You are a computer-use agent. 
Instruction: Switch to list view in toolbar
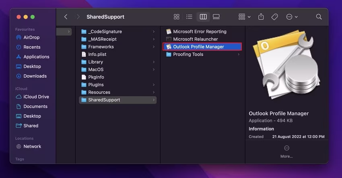click(189, 17)
